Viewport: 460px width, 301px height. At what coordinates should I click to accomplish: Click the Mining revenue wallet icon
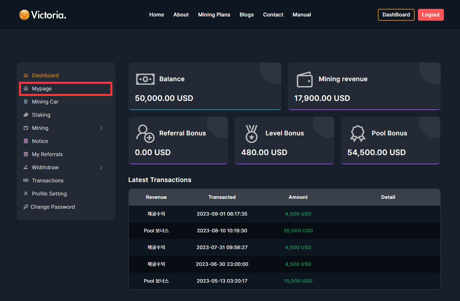(305, 80)
